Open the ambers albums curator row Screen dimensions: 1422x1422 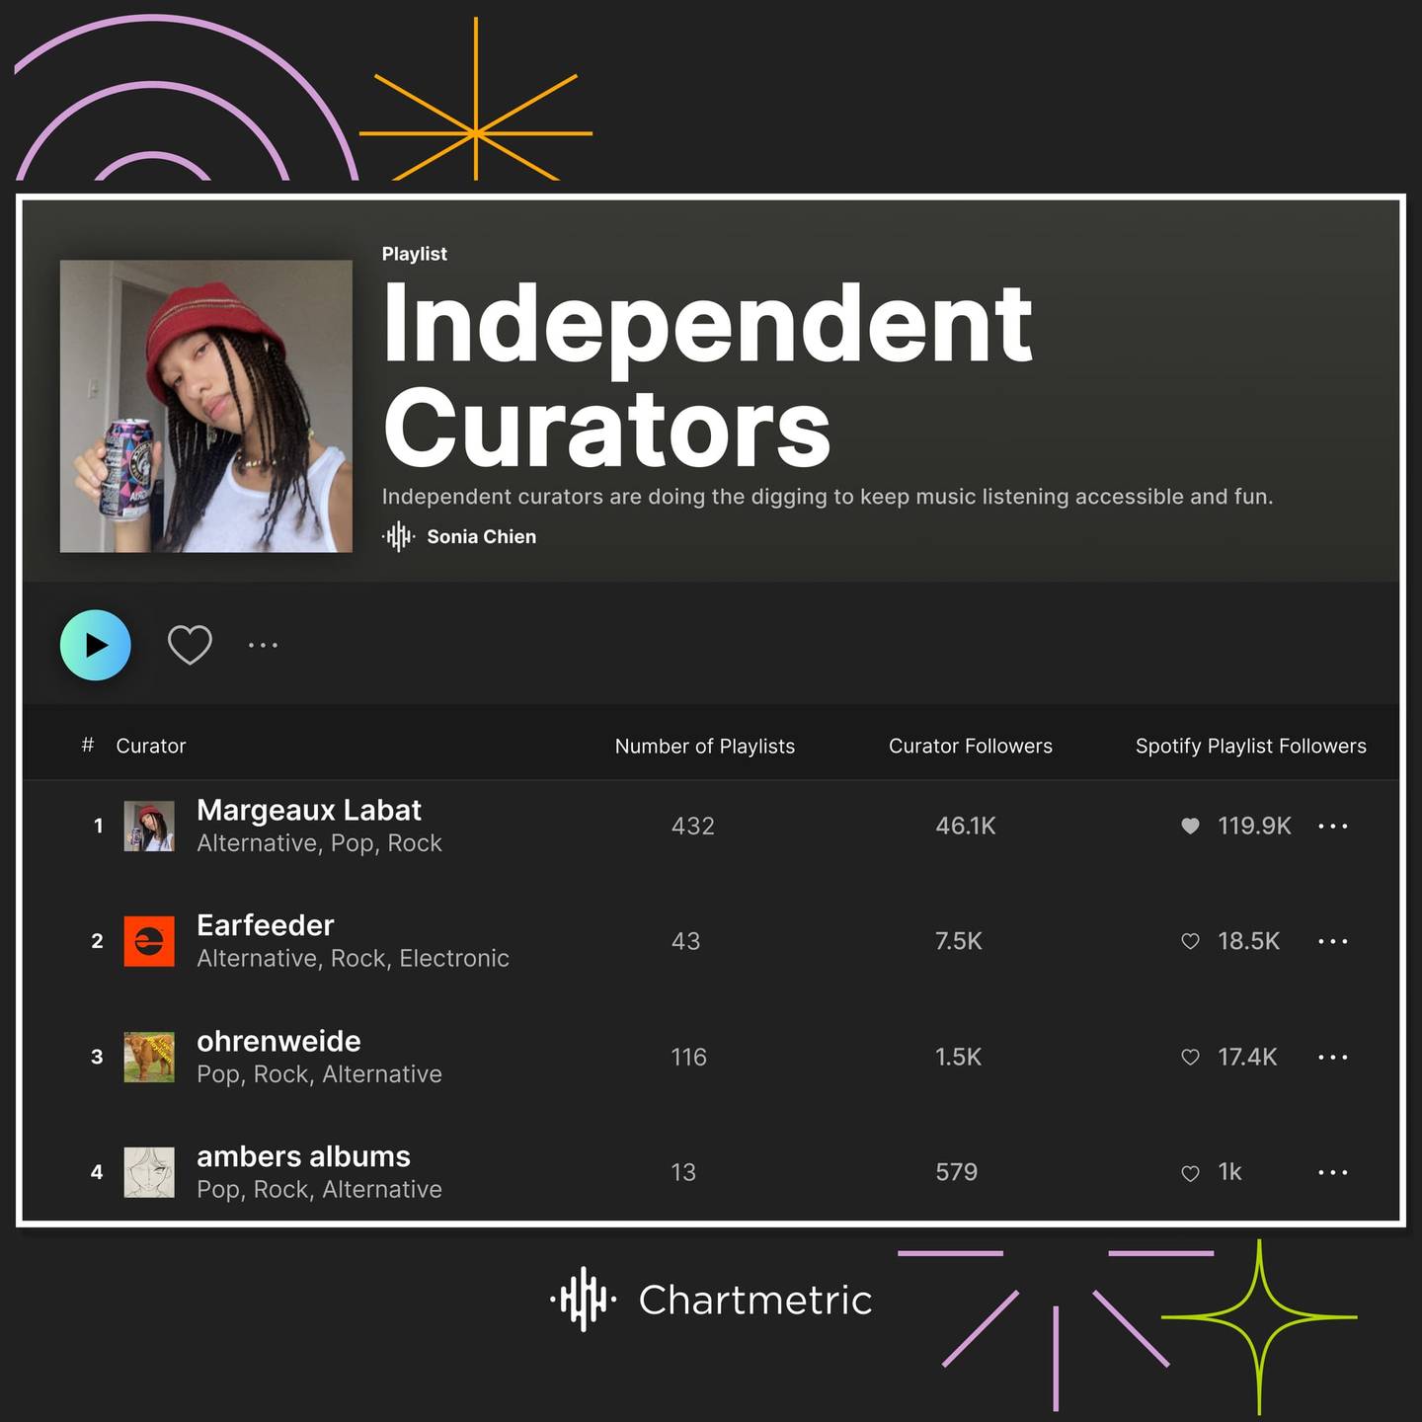pyautogui.click(x=711, y=1172)
